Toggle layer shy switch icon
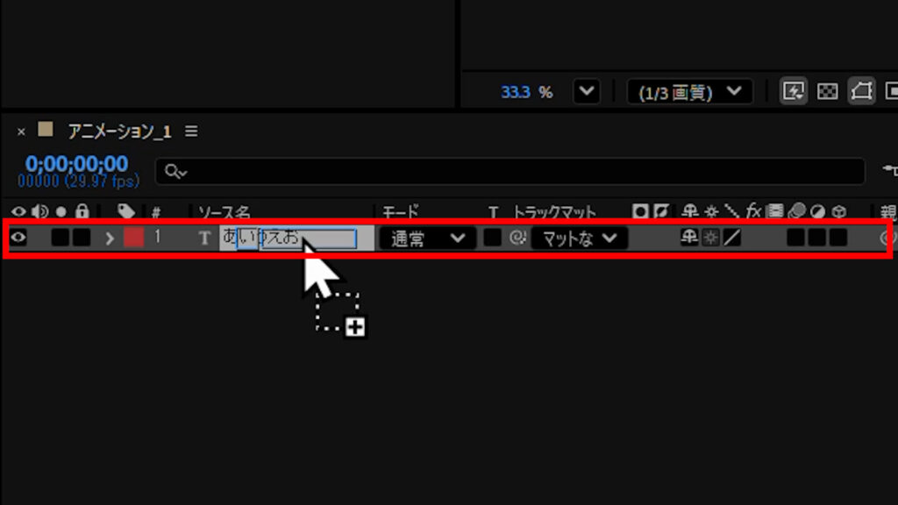898x505 pixels. tap(689, 237)
